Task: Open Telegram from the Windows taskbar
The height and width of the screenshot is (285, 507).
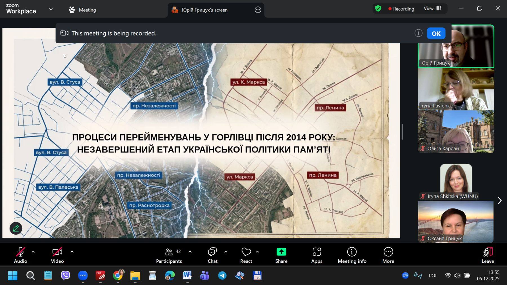Action: (222, 276)
